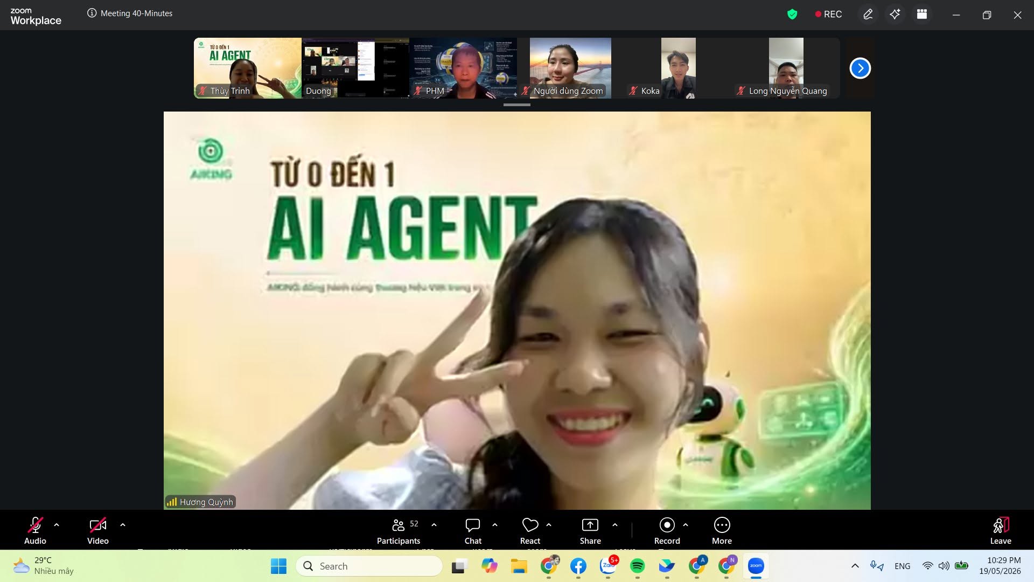
Task: Expand video options arrow
Action: [x=123, y=525]
